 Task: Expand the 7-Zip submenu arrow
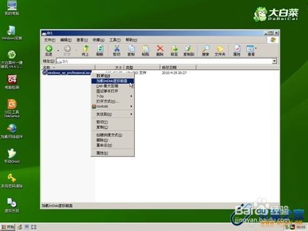(131, 96)
